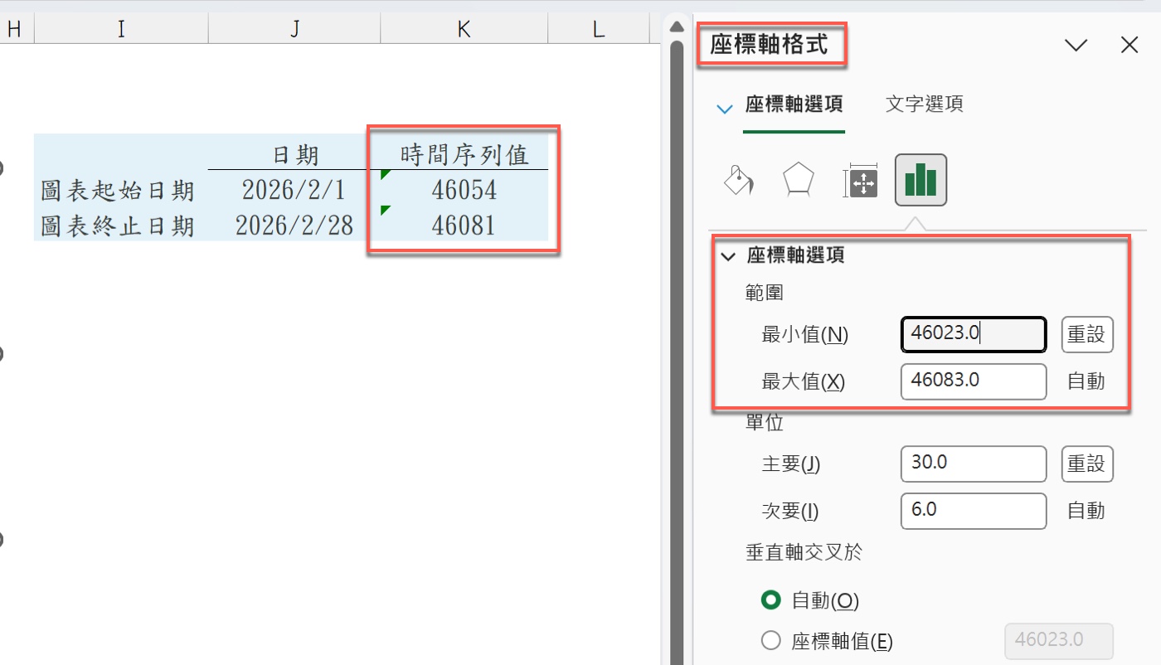
Task: Collapse the 座標軸選項 section
Action: click(x=729, y=256)
